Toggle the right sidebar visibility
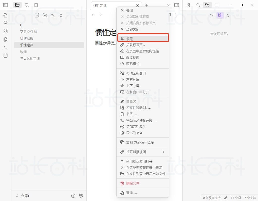The image size is (258, 201). tap(177, 5)
